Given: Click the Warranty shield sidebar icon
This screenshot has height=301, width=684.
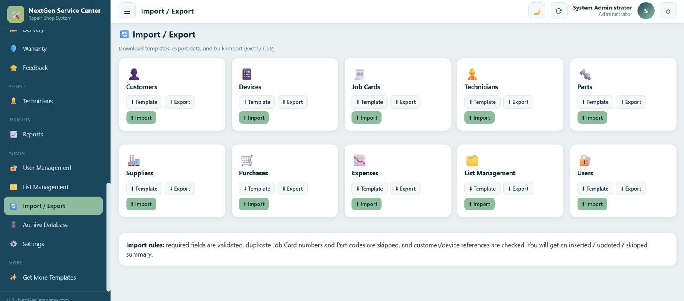Looking at the screenshot, I should click(x=13, y=49).
